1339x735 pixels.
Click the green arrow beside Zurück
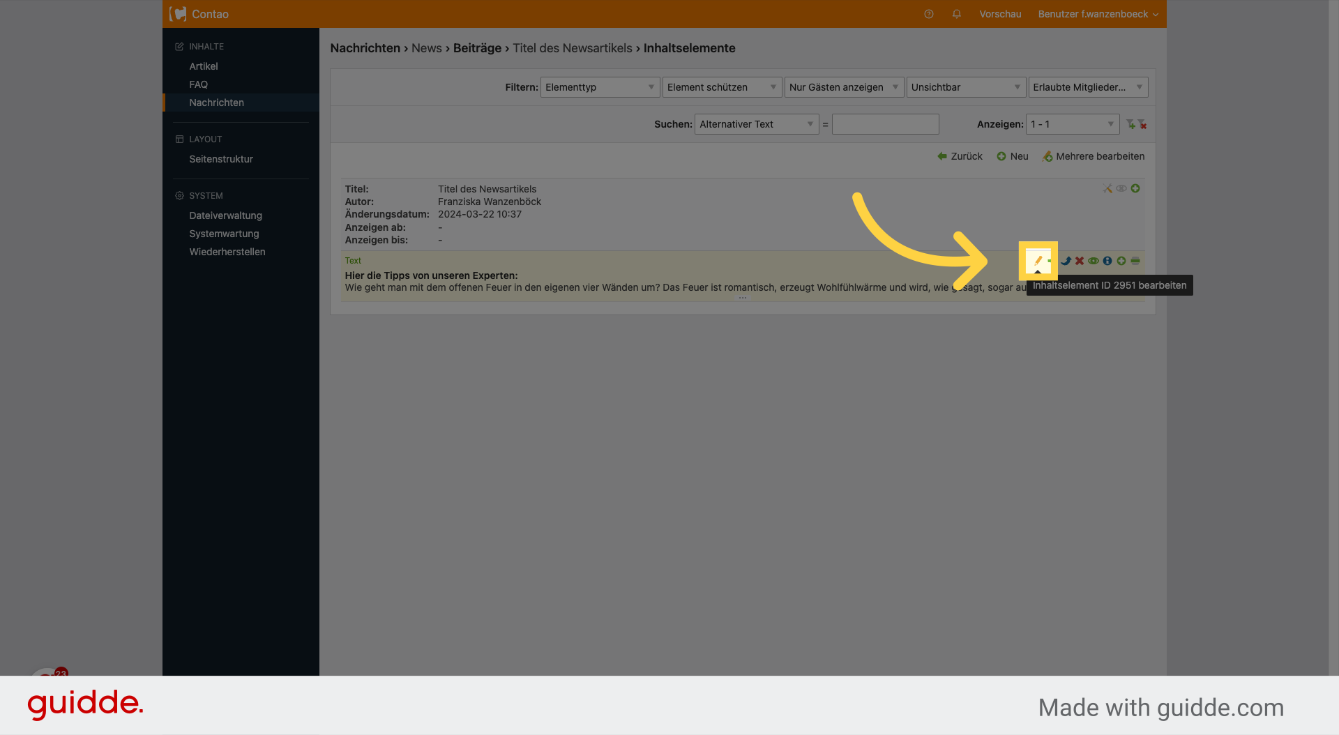click(x=942, y=156)
